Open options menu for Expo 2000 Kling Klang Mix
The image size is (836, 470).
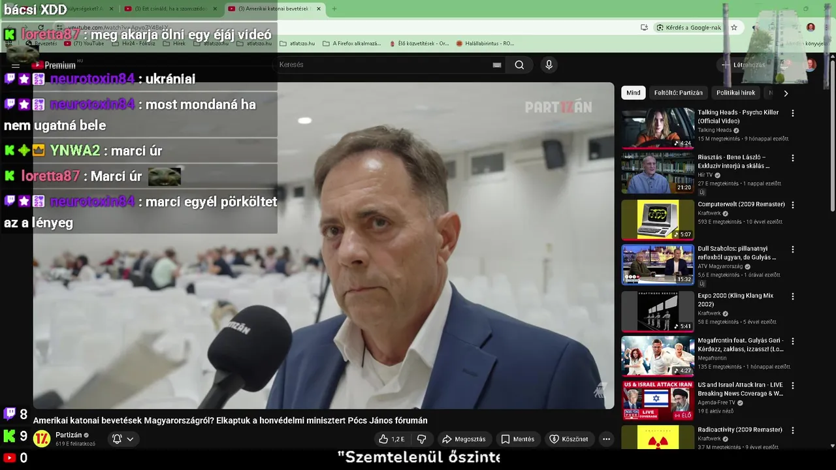793,296
